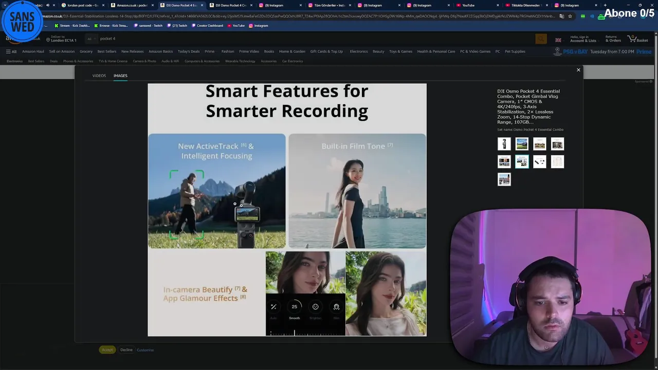Screen dimensions: 658x370
Task: Go to Returns & Orders
Action: [613, 39]
